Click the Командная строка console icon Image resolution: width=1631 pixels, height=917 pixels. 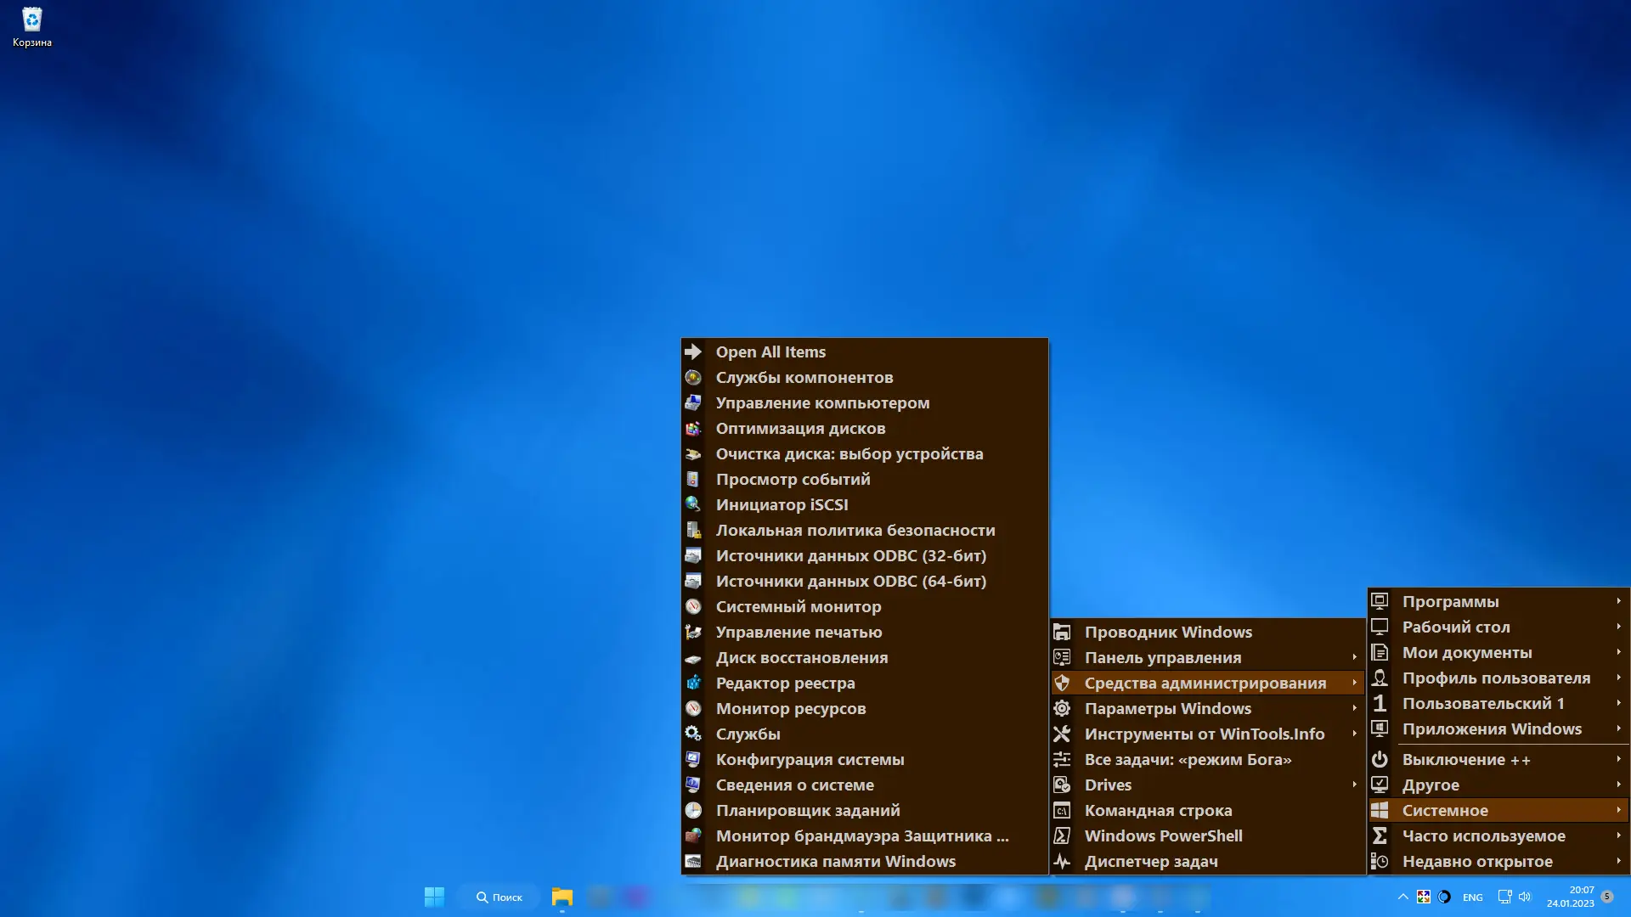click(x=1062, y=810)
